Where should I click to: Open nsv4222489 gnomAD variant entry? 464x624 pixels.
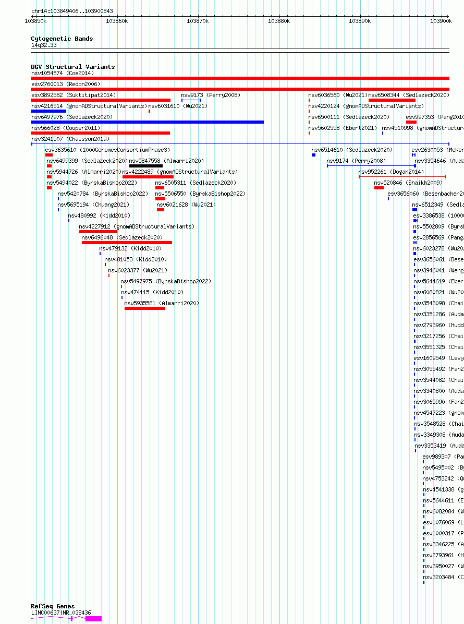[x=180, y=172]
